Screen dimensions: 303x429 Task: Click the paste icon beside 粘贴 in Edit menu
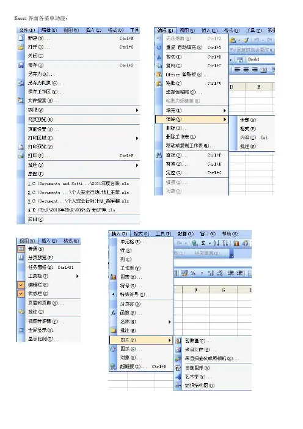click(159, 83)
